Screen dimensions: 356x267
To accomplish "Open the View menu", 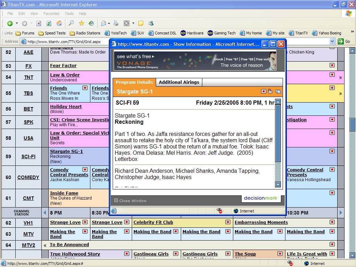I will (34, 14).
